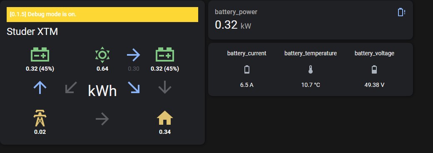Image resolution: width=433 pixels, height=153 pixels.
Task: Click the battery alert icon on battery_power card
Action: click(x=401, y=12)
